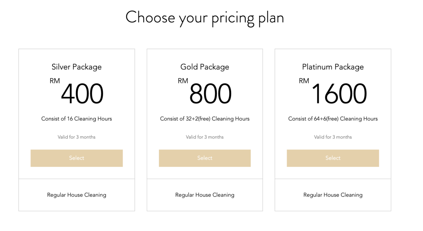
Task: Choose the Platinum Package Select button
Action: pyautogui.click(x=333, y=158)
